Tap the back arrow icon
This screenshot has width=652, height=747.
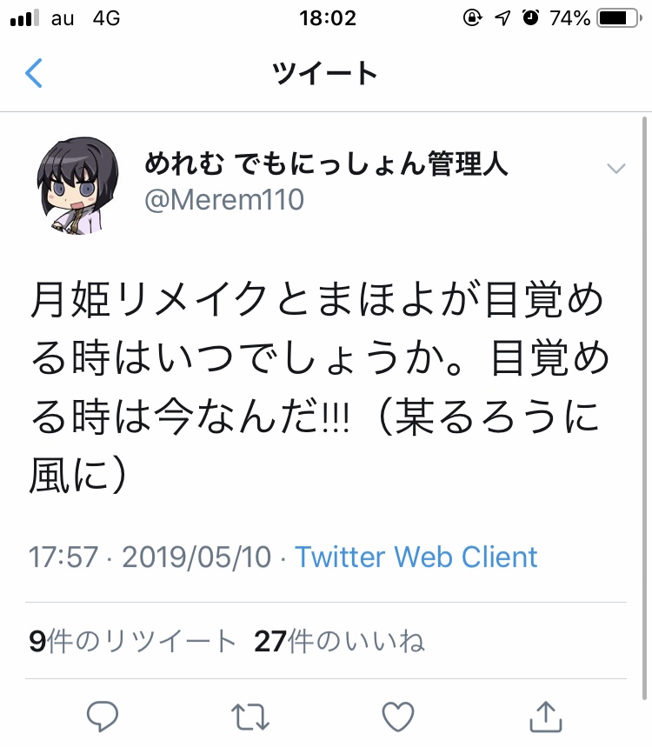[x=33, y=73]
